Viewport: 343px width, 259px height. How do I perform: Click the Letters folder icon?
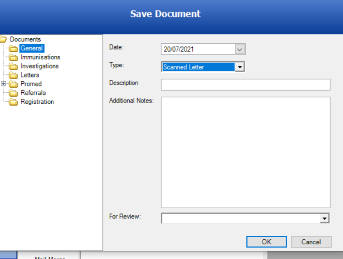13,75
